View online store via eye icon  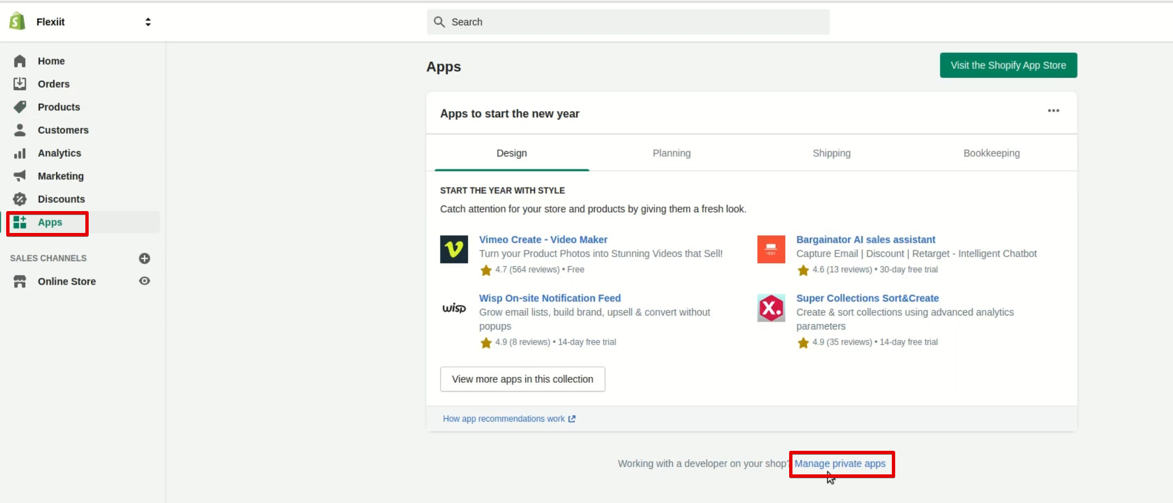pyautogui.click(x=144, y=281)
